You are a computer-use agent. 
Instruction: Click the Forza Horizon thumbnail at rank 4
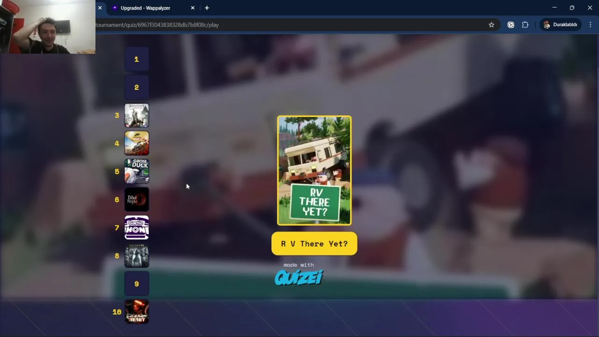click(x=137, y=143)
